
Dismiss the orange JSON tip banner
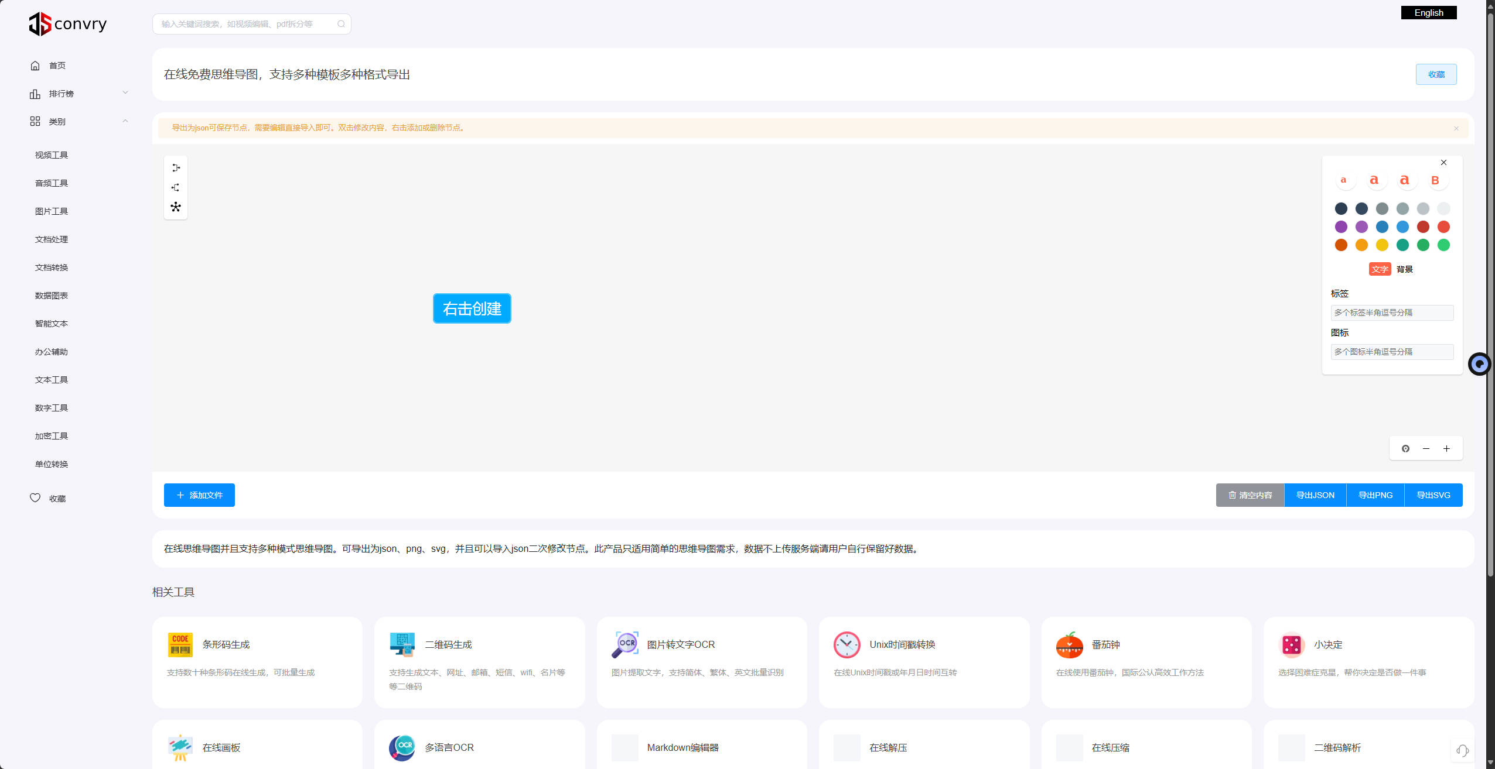[x=1456, y=128]
